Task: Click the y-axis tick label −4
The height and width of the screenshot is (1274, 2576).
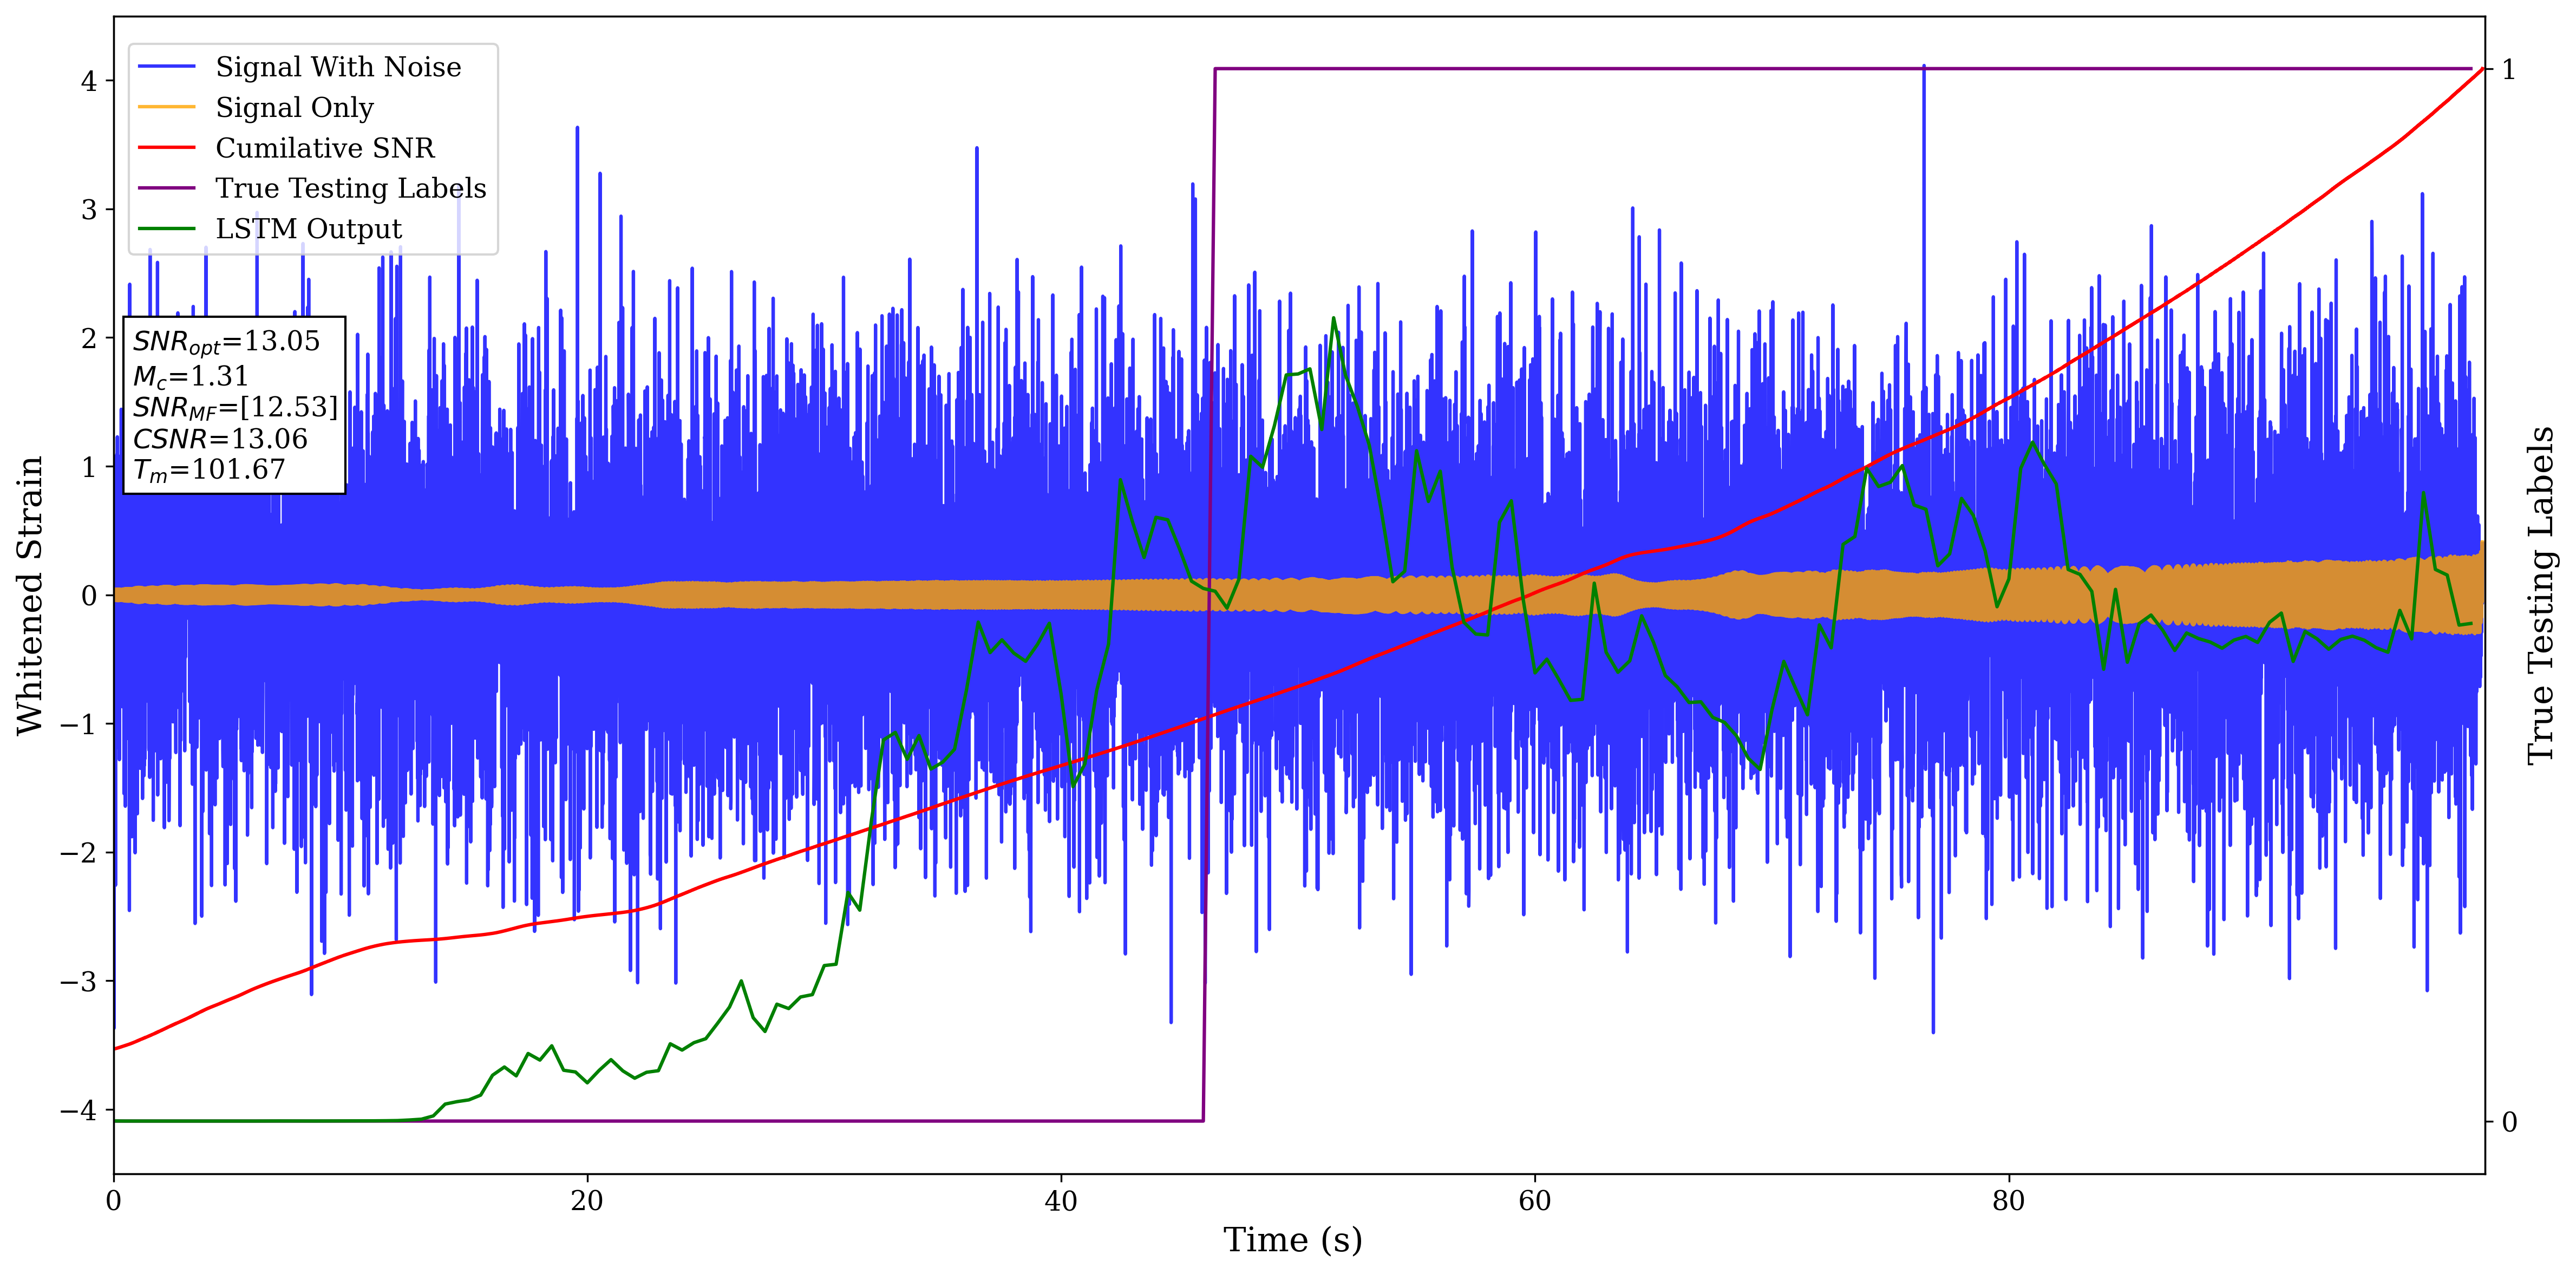Action: [x=79, y=1110]
